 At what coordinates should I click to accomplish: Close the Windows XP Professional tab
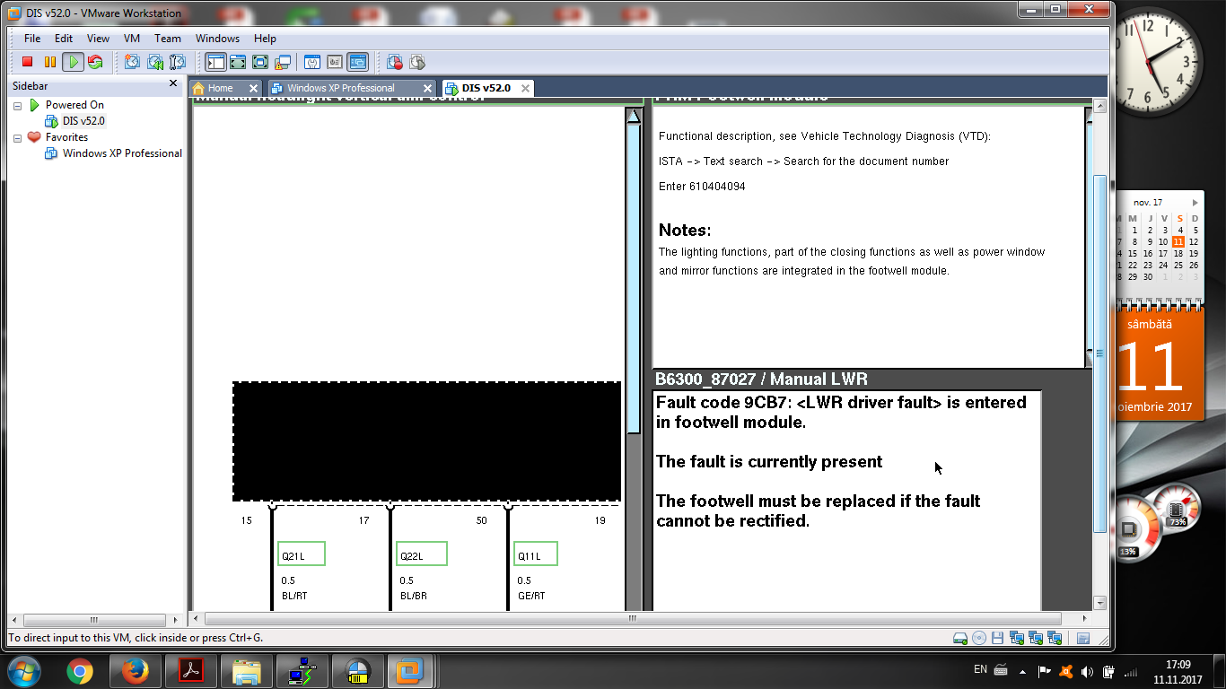[428, 88]
